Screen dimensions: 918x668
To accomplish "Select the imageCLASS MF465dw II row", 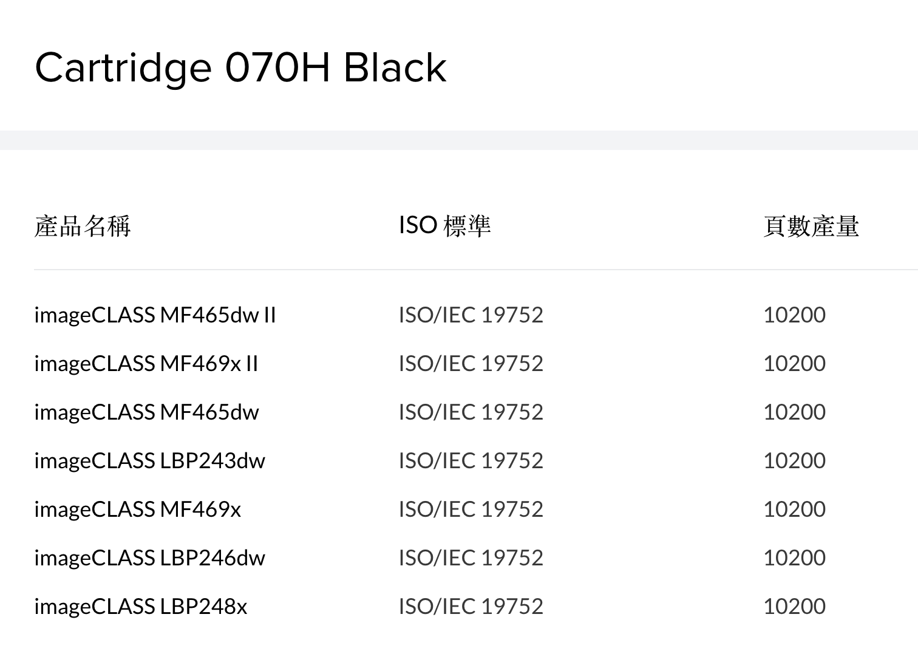I will click(155, 315).
